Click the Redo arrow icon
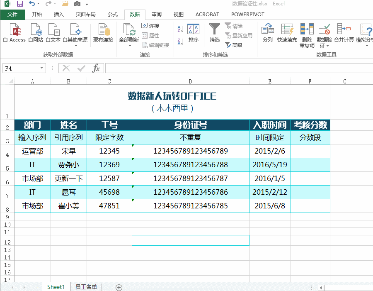This screenshot has width=373, height=291. pyautogui.click(x=48, y=4)
